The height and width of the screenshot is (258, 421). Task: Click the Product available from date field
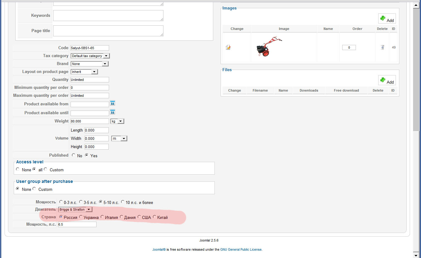(x=90, y=104)
